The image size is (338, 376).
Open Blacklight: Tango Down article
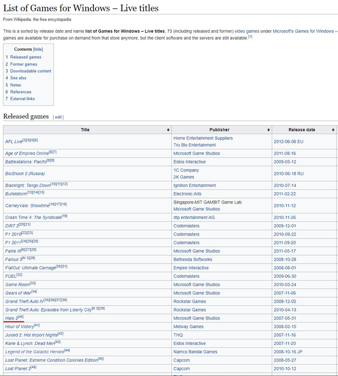[28, 186]
